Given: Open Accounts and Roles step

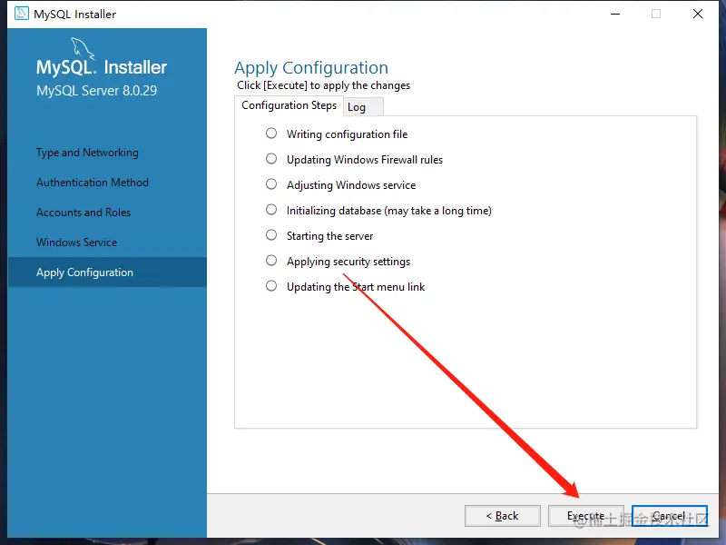Looking at the screenshot, I should (83, 213).
